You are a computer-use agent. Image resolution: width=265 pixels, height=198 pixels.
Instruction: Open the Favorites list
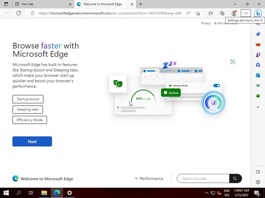211,13
